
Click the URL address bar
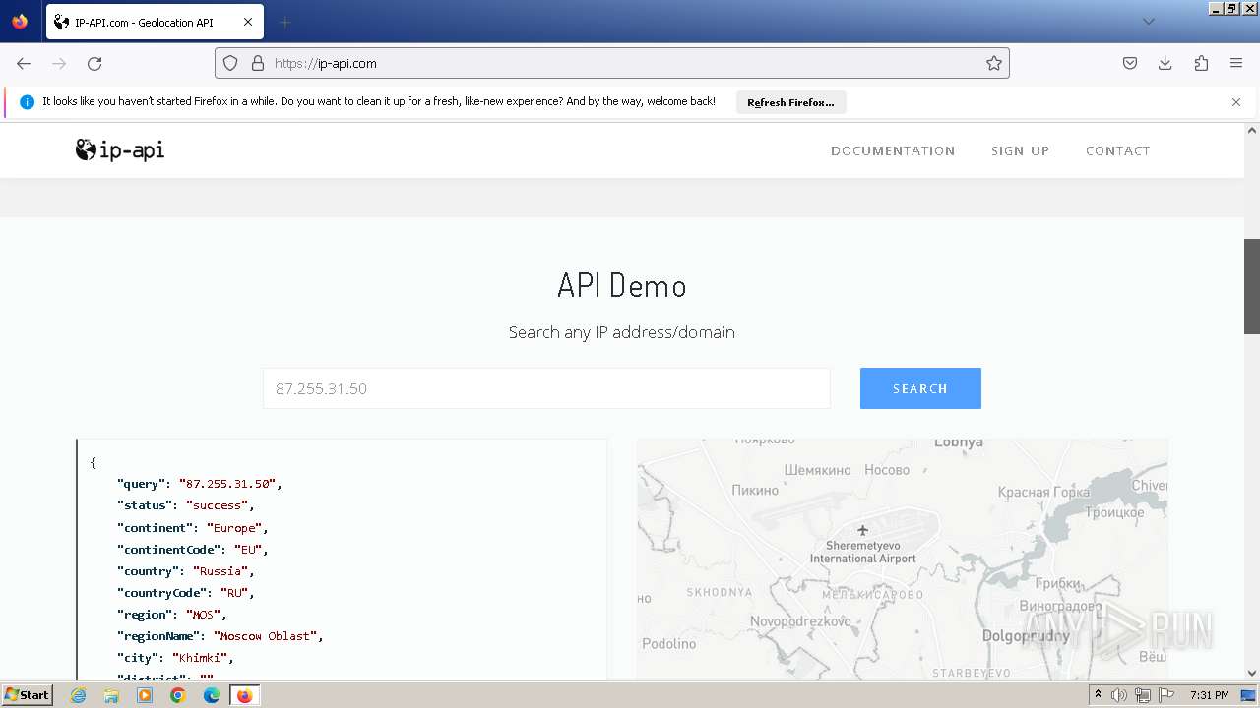610,63
